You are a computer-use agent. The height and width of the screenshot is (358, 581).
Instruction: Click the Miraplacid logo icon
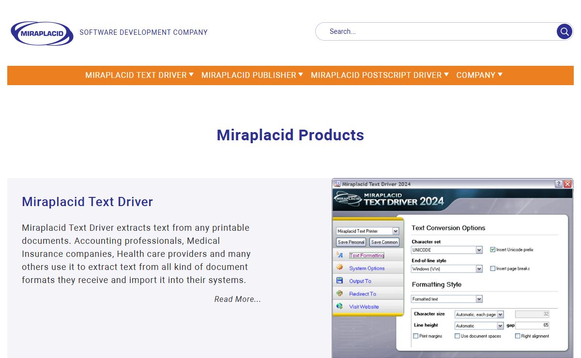tap(42, 33)
